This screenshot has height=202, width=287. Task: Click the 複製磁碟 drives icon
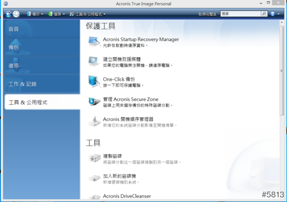coord(94,158)
